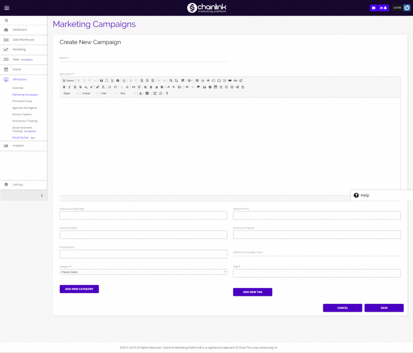
Task: Insert a smiley from the editor toolbar
Action: click(226, 87)
